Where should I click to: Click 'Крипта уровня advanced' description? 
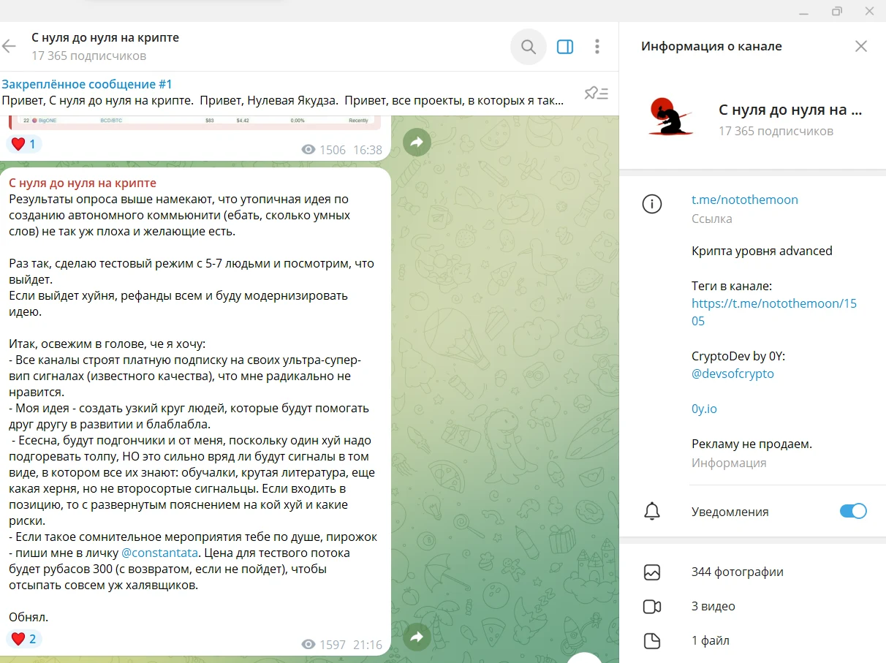[x=762, y=251]
